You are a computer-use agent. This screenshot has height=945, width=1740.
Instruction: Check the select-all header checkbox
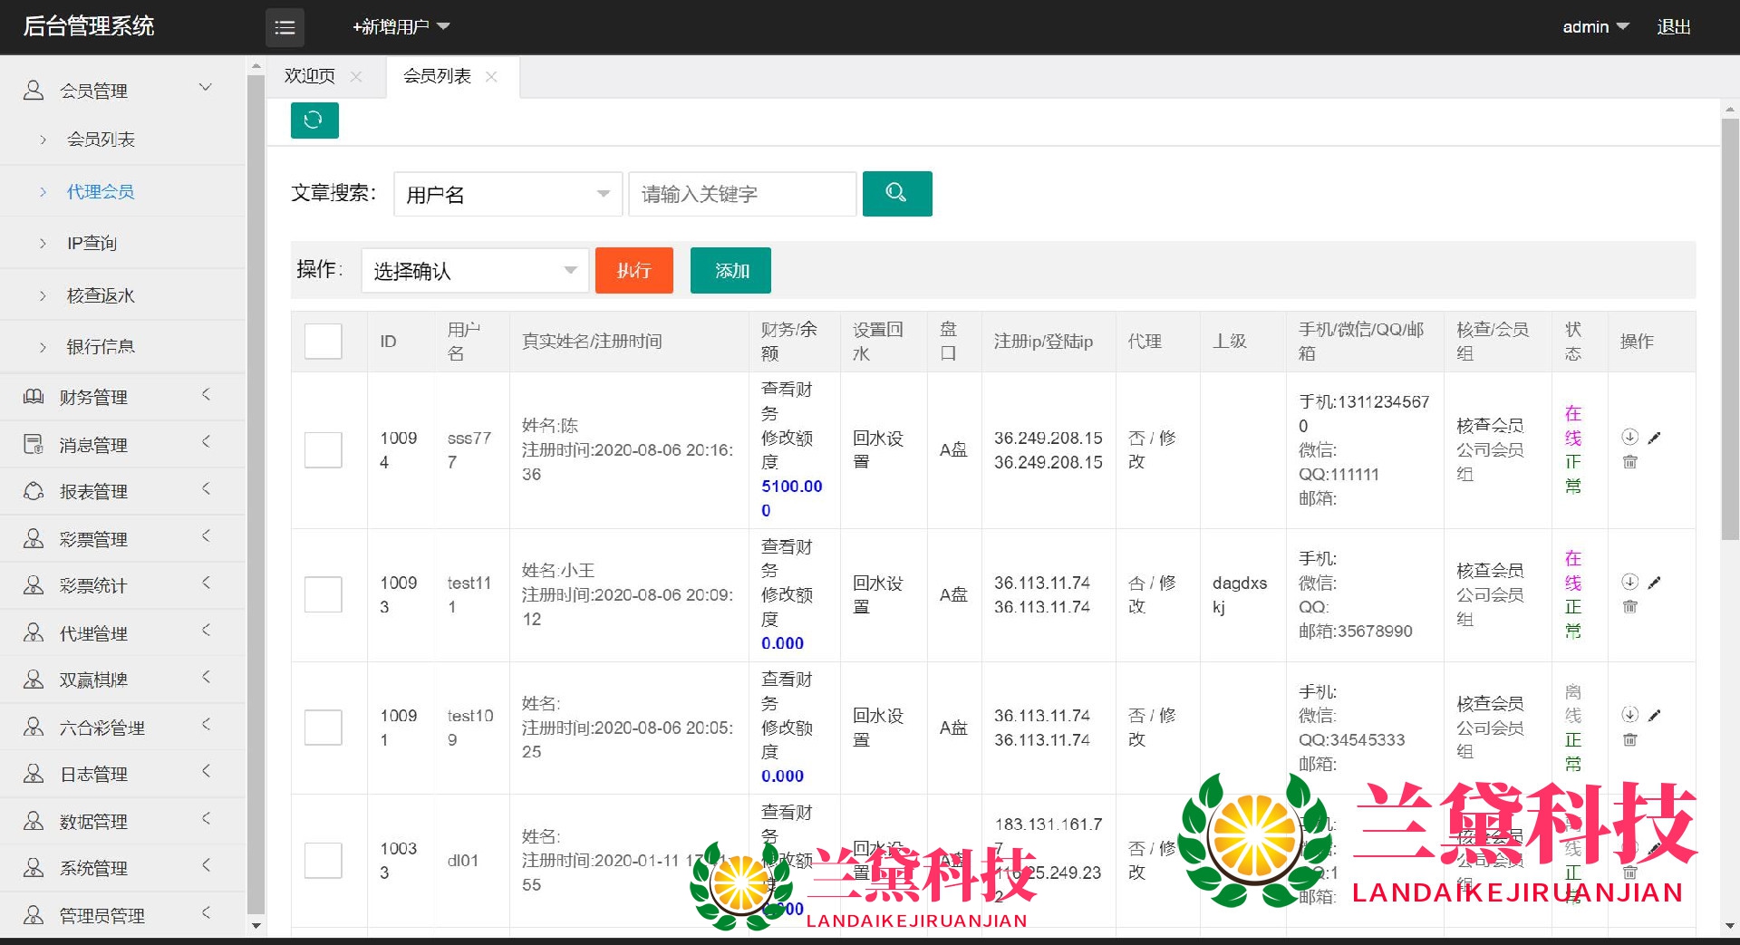(323, 342)
